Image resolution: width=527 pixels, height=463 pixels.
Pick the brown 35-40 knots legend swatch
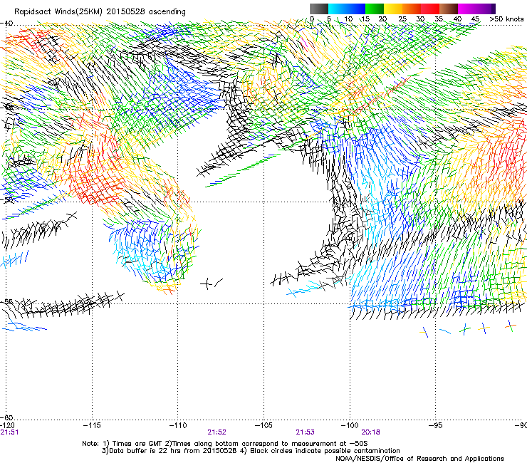[x=449, y=9]
